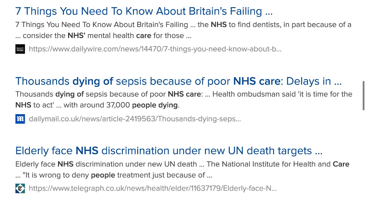365x203 pixels.
Task: Open 'Thousands dying of sepsis' result title
Action: tap(178, 81)
